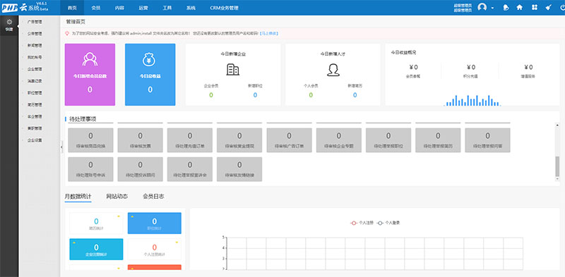This screenshot has height=277, width=565.
Task: Select the blue 职位统计 stat card
Action: coord(155,223)
